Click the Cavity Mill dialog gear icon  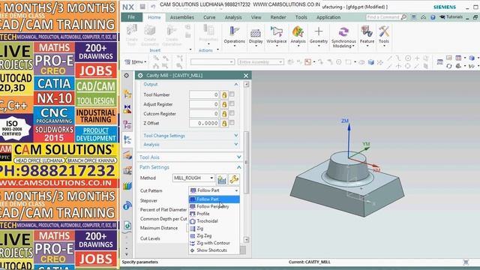(140, 75)
